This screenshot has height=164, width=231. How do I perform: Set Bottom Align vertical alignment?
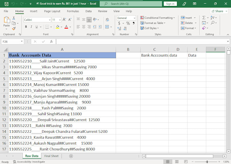(x=89, y=20)
